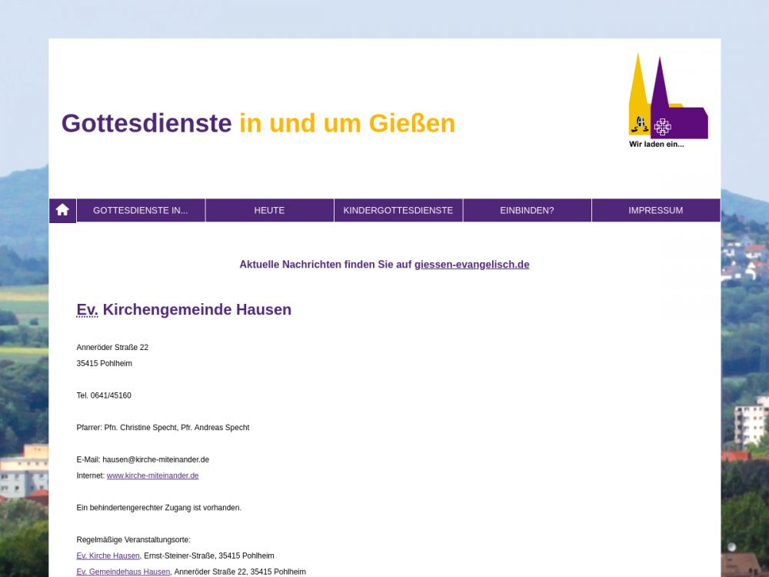Follow the giessen-evangelisch.de link
Screen dimensions: 769x577
[x=471, y=265]
